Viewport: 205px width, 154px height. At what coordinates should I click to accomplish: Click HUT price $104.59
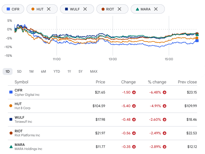click(99, 106)
